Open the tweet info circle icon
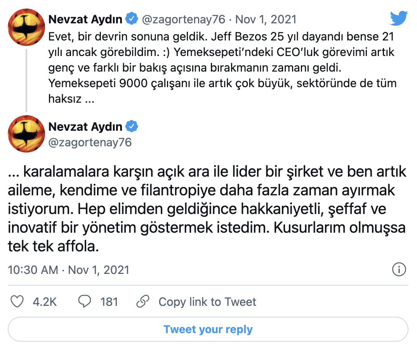This screenshot has height=351, width=417. (399, 269)
